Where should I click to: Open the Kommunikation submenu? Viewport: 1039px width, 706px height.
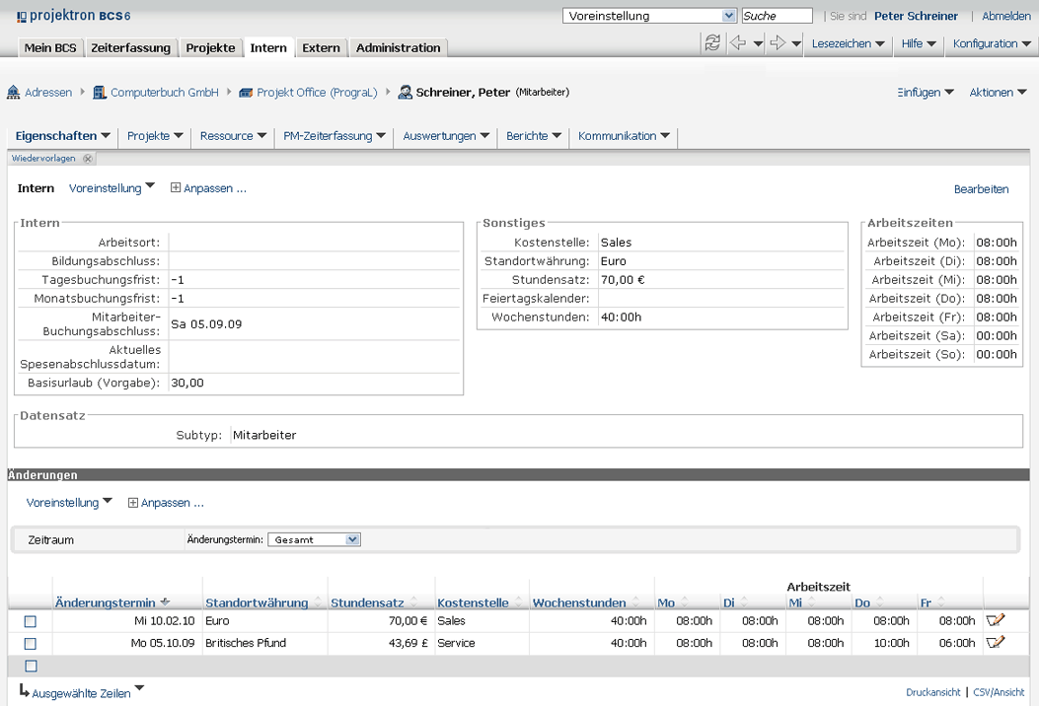click(x=624, y=136)
